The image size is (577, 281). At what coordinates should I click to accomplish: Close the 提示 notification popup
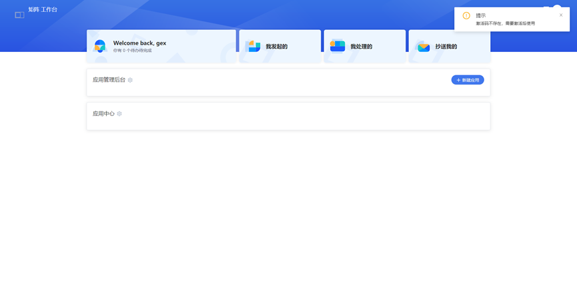561,15
